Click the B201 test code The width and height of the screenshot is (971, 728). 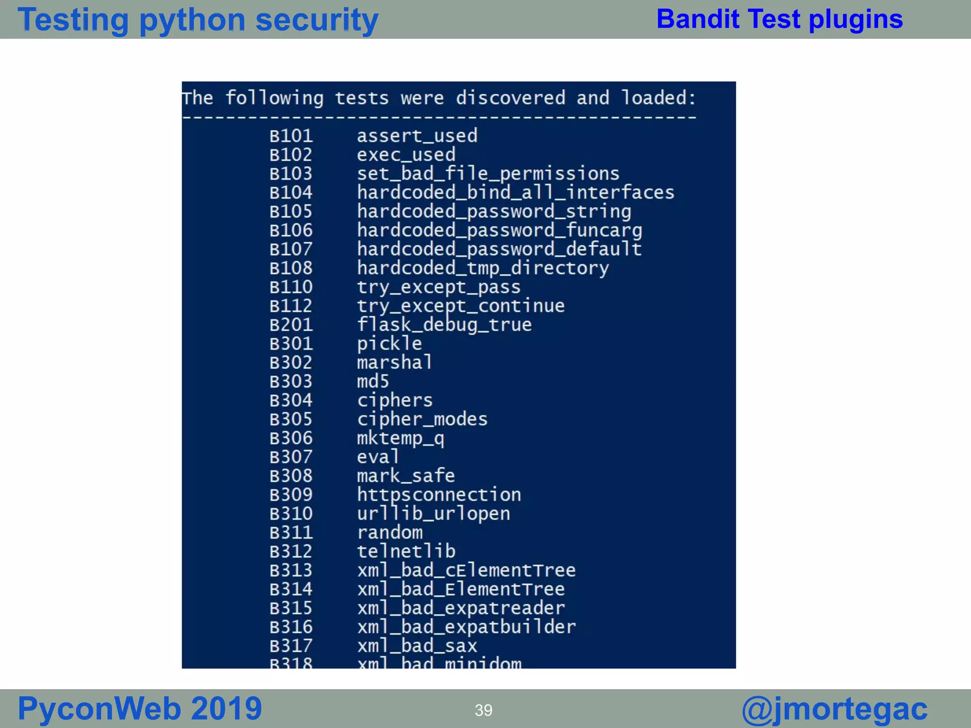(291, 325)
